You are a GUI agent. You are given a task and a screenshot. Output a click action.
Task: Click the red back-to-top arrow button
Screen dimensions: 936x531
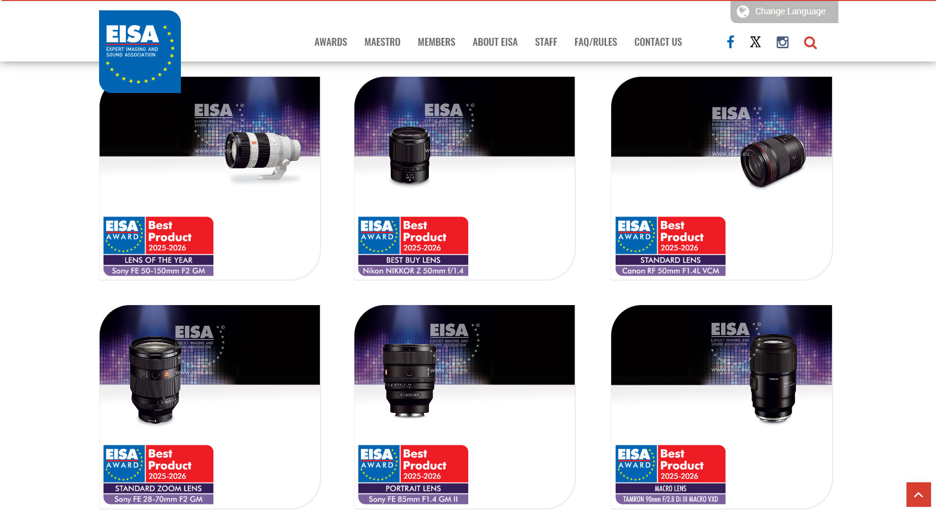pyautogui.click(x=918, y=495)
